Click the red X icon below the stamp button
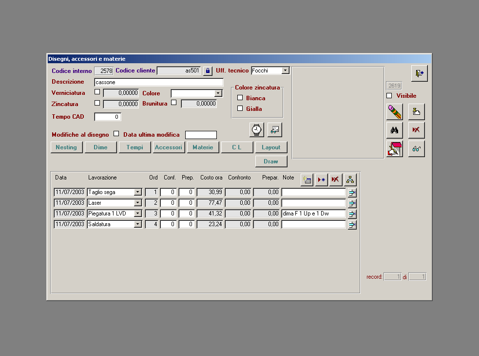Viewport: 479px width, 356px height. tap(416, 130)
